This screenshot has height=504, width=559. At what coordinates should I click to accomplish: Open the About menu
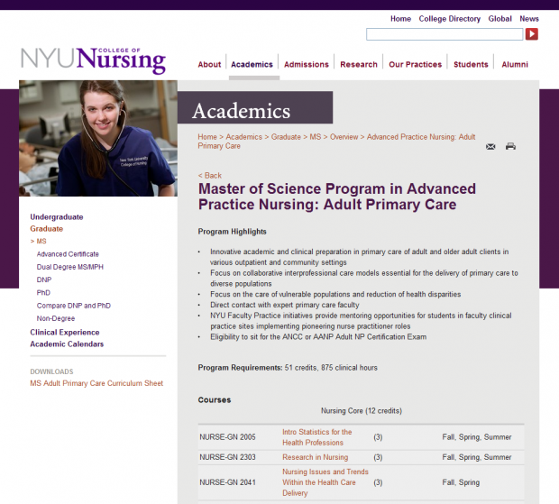[209, 65]
